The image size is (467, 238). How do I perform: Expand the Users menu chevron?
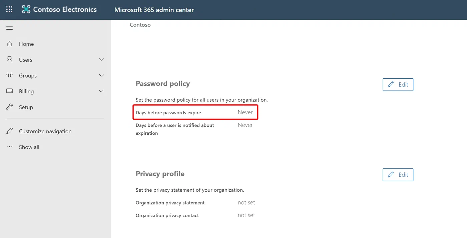(101, 59)
